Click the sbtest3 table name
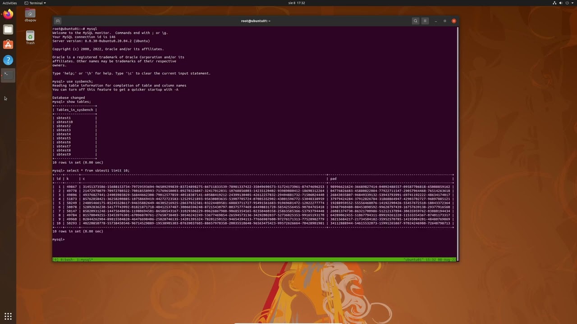577x324 pixels. [64, 130]
